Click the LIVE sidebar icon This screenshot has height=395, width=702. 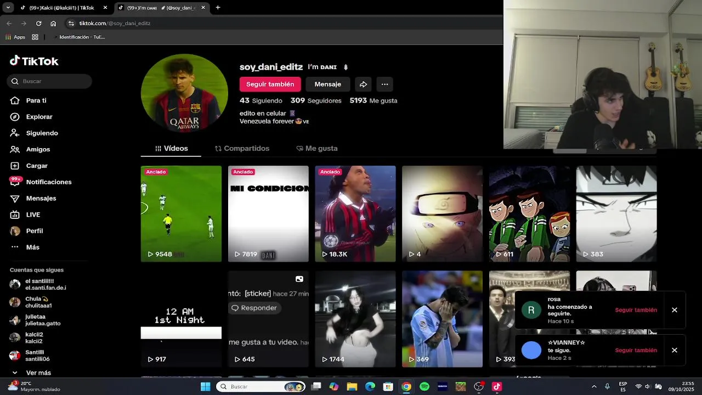pos(15,215)
